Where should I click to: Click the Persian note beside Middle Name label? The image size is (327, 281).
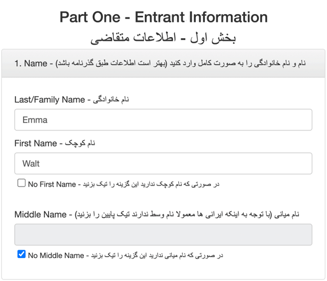coord(187,214)
